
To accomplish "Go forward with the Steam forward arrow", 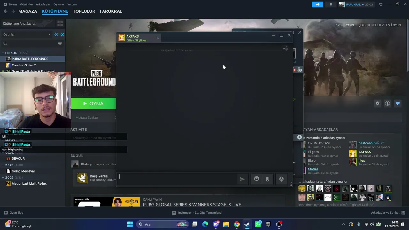I will click(13, 11).
